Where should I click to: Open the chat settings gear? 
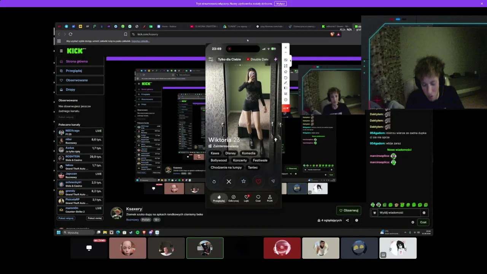point(413,222)
